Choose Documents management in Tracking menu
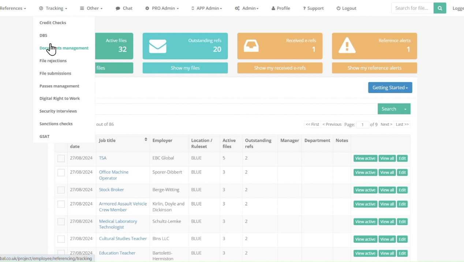The image size is (464, 262). tap(64, 48)
